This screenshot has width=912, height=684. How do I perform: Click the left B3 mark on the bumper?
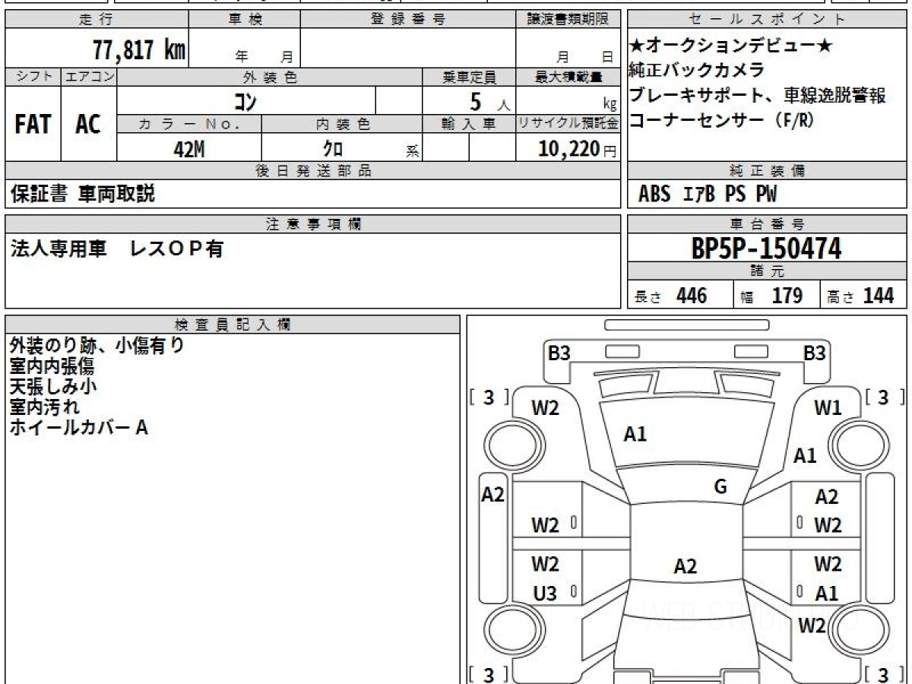559,353
